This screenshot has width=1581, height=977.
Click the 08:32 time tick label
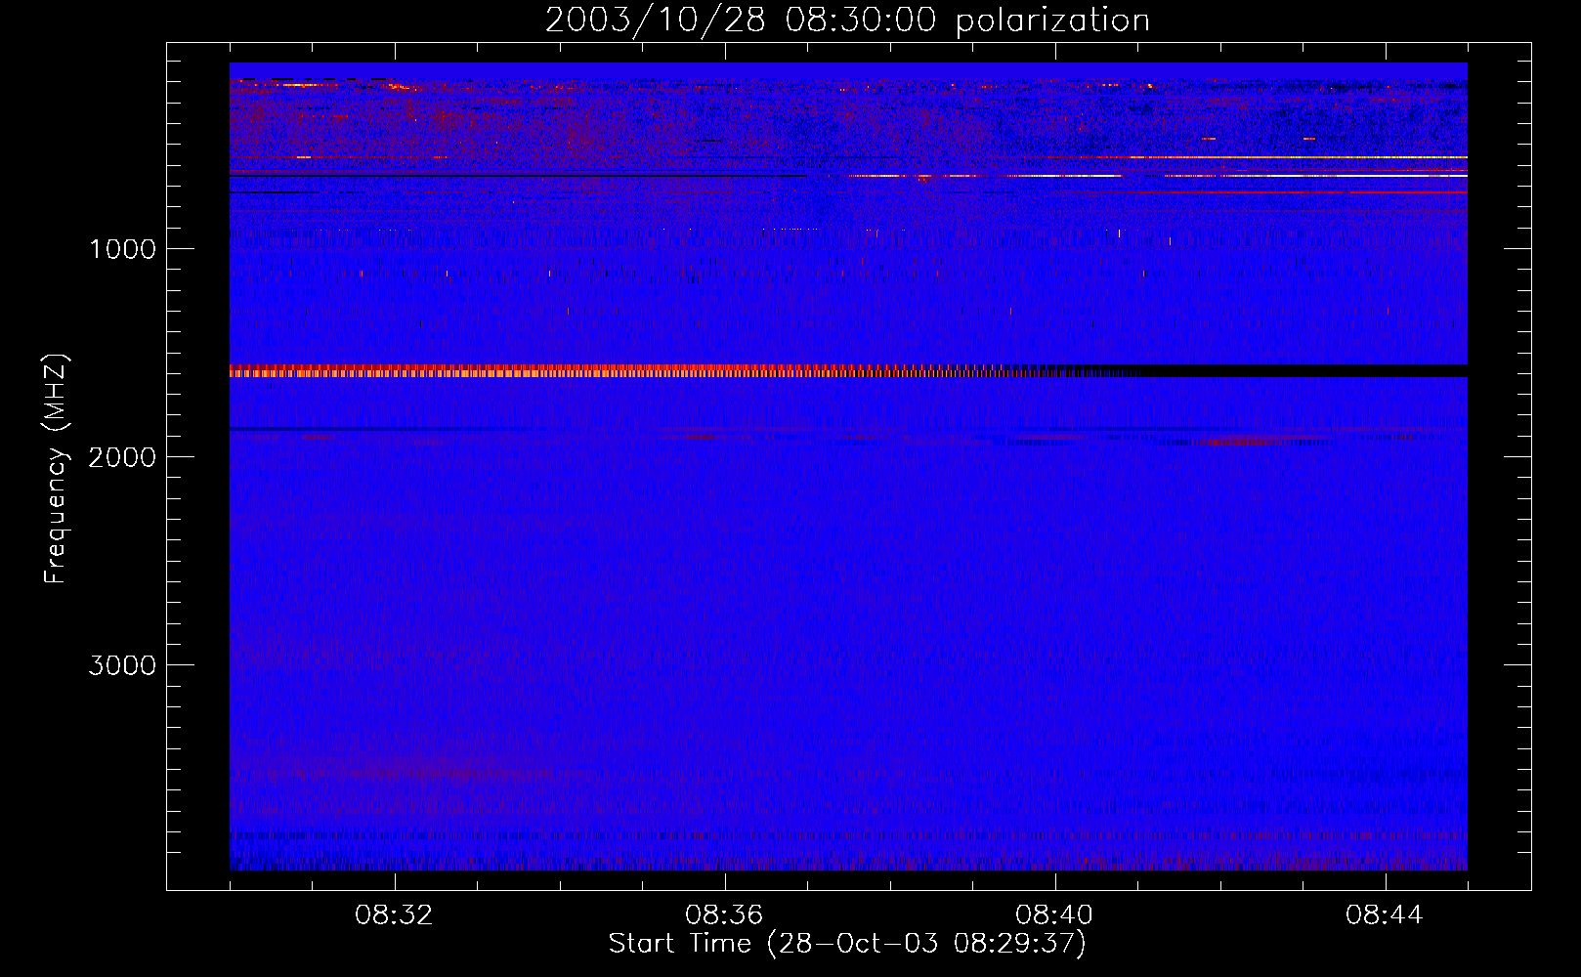point(395,915)
